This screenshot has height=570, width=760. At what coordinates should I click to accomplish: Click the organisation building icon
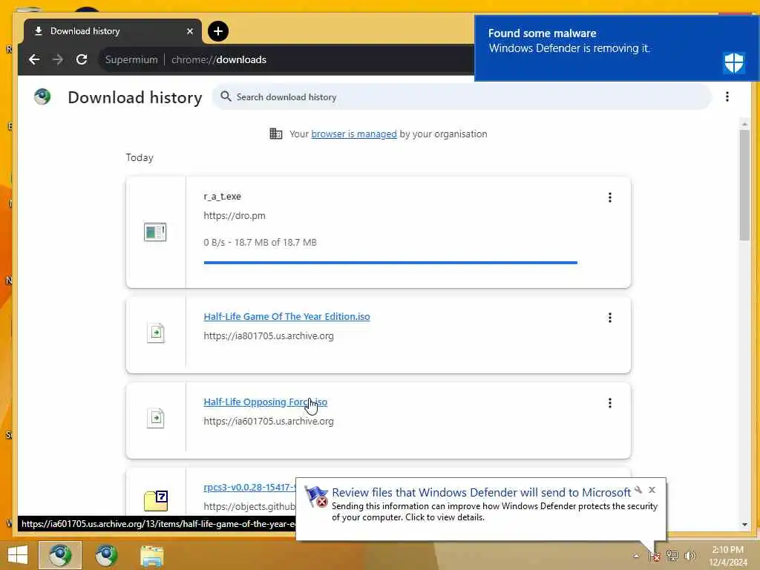276,134
